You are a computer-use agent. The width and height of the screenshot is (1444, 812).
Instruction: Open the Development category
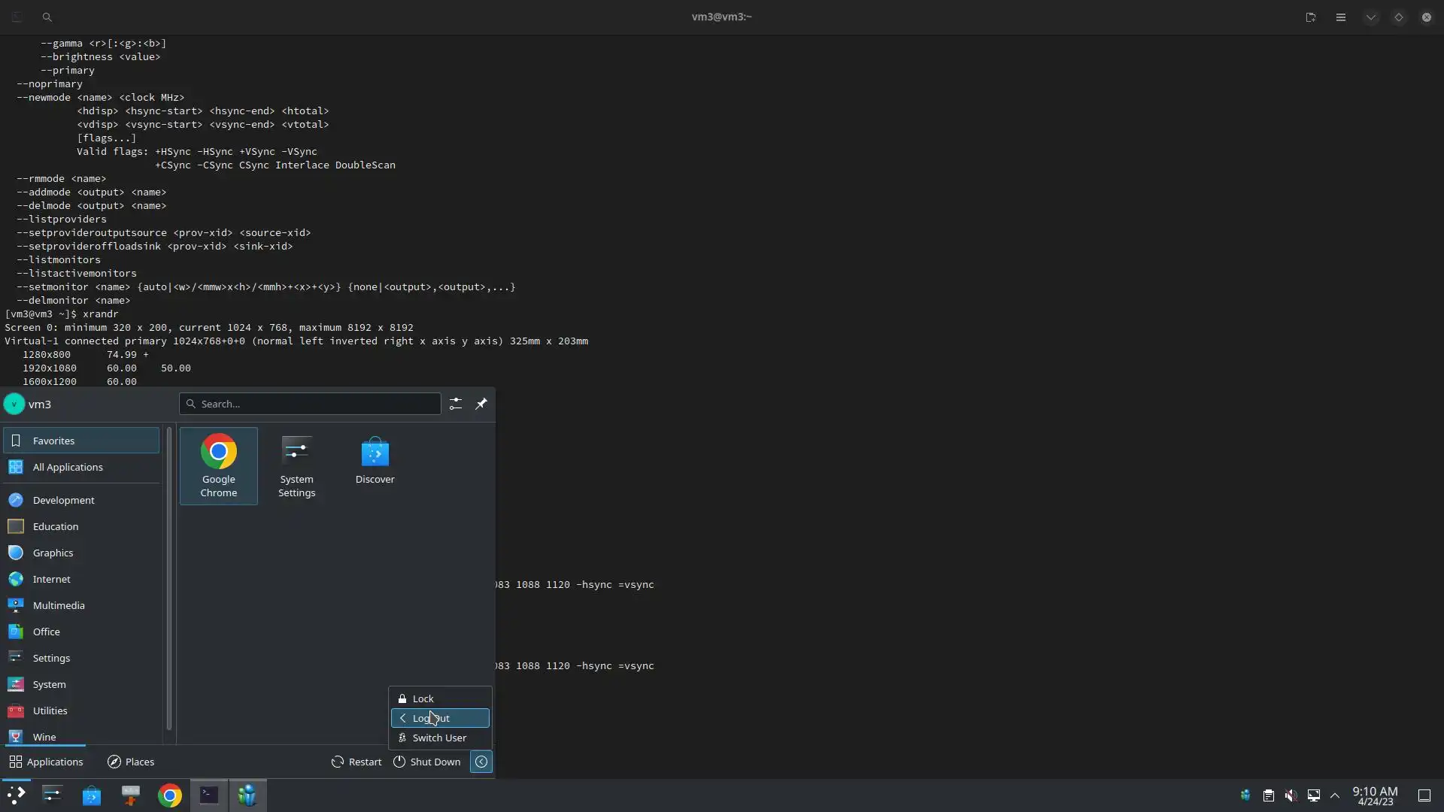point(63,500)
